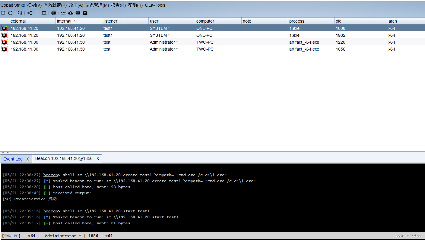425x240 pixels.
Task: Sort by the process column header
Action: click(311, 21)
